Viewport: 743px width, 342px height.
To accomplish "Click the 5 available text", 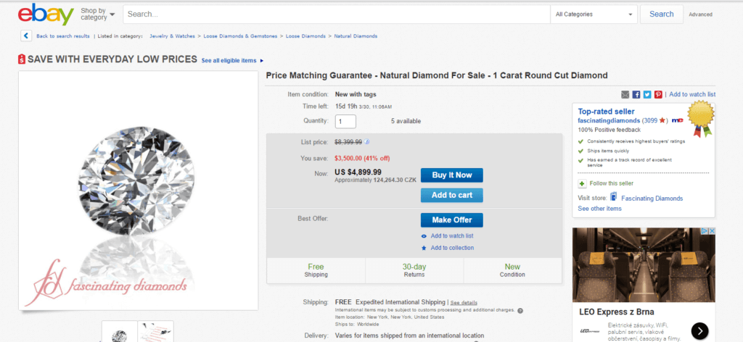I will coord(406,122).
